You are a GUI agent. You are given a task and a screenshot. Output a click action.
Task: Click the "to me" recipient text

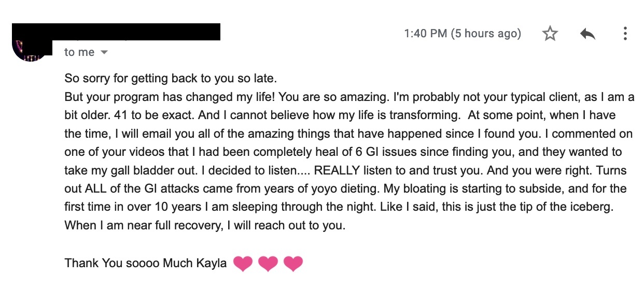click(x=79, y=52)
